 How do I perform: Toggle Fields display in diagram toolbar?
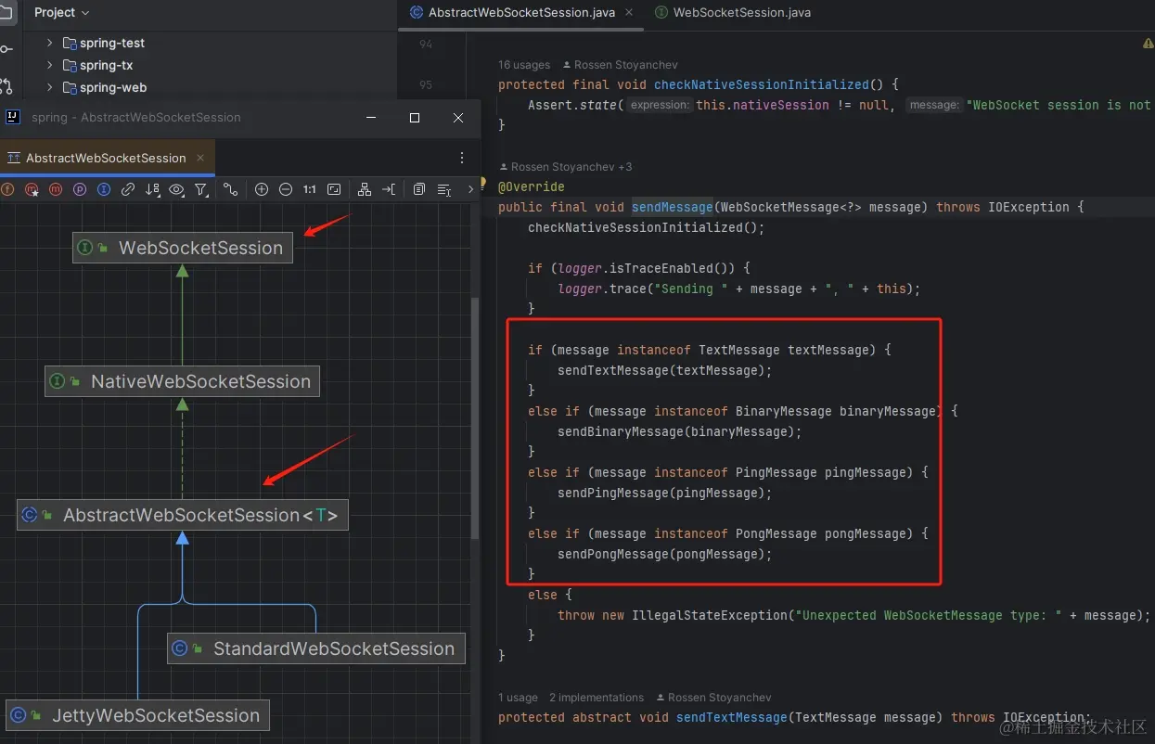[7, 189]
